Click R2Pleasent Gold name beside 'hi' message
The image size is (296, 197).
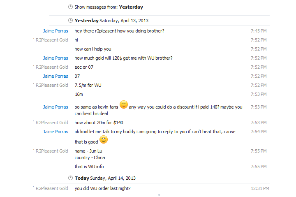[x=52, y=40]
